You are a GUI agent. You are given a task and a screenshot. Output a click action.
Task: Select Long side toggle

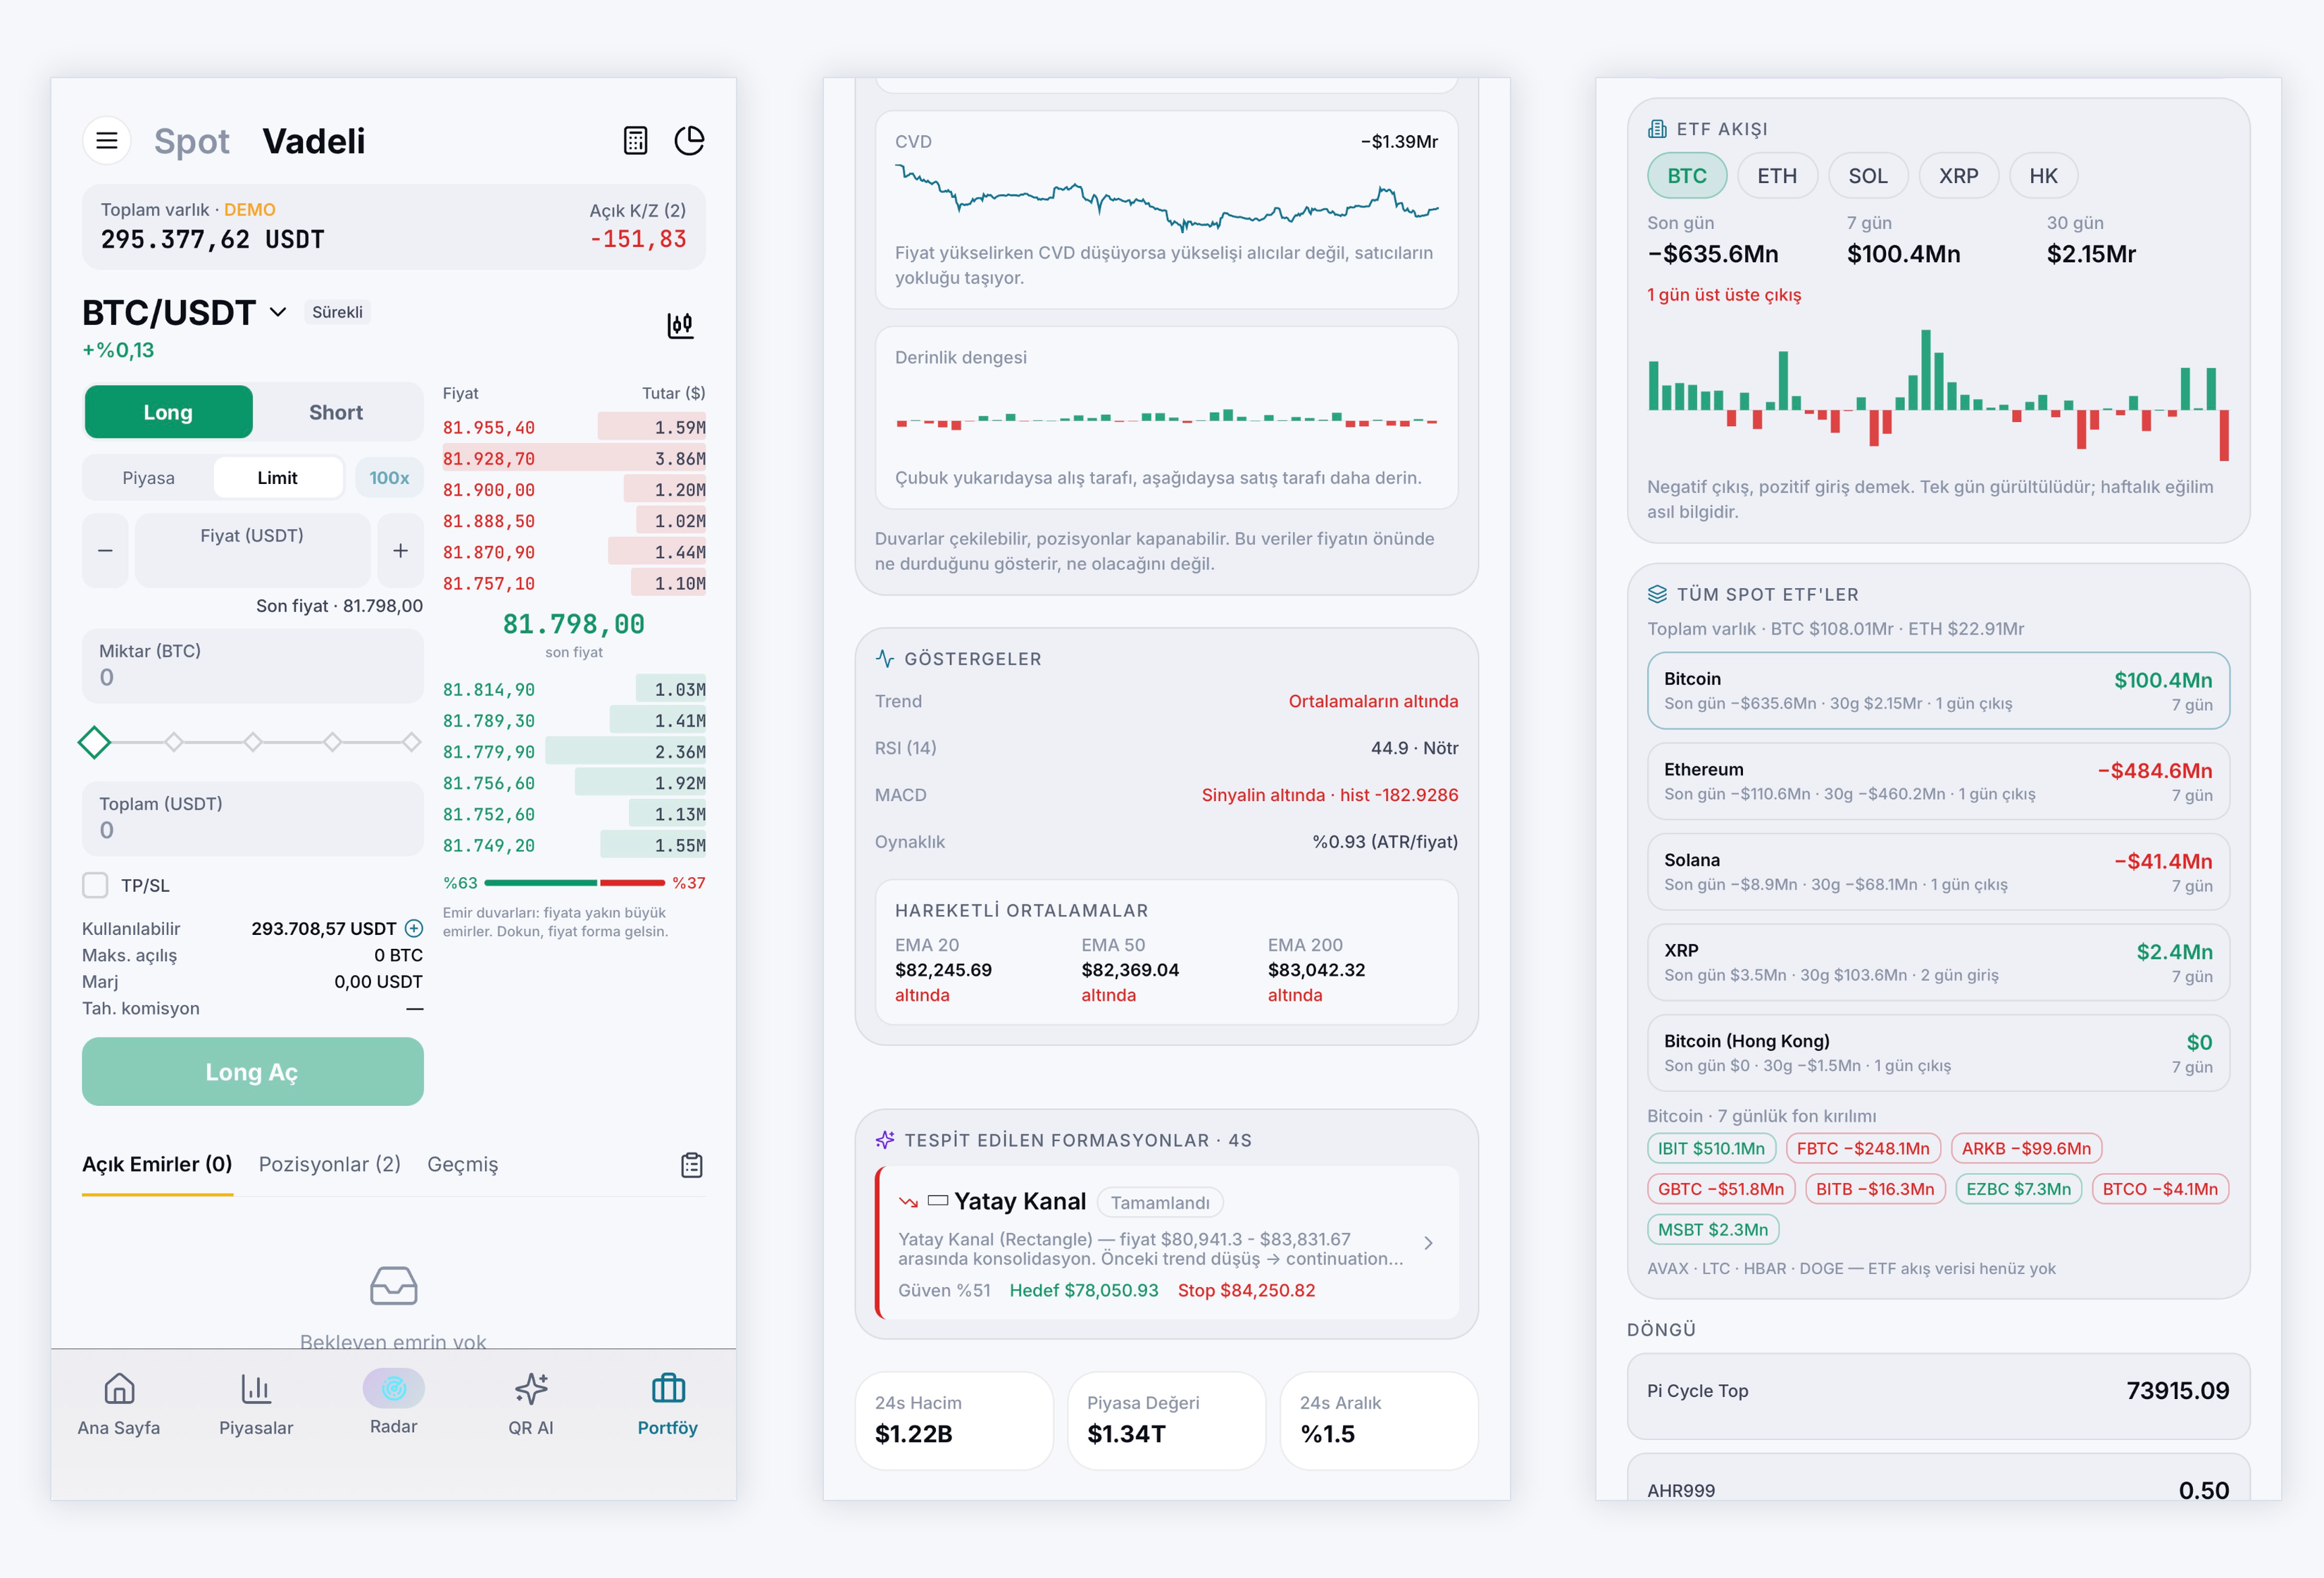pyautogui.click(x=168, y=412)
